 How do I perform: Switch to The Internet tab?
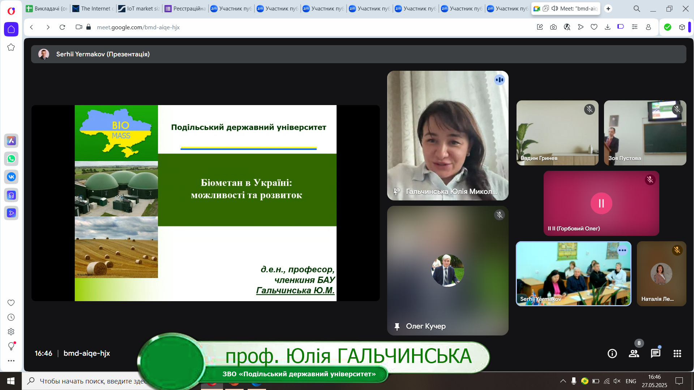93,8
